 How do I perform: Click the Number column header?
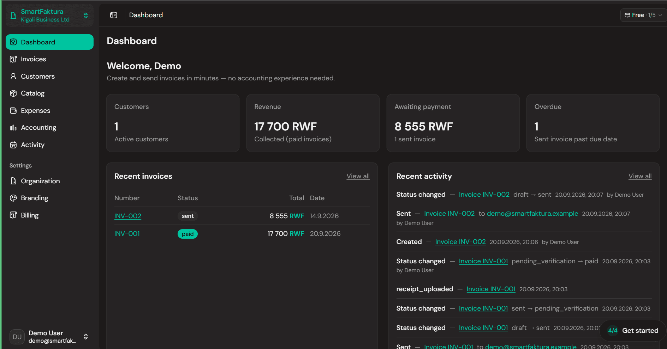point(127,198)
